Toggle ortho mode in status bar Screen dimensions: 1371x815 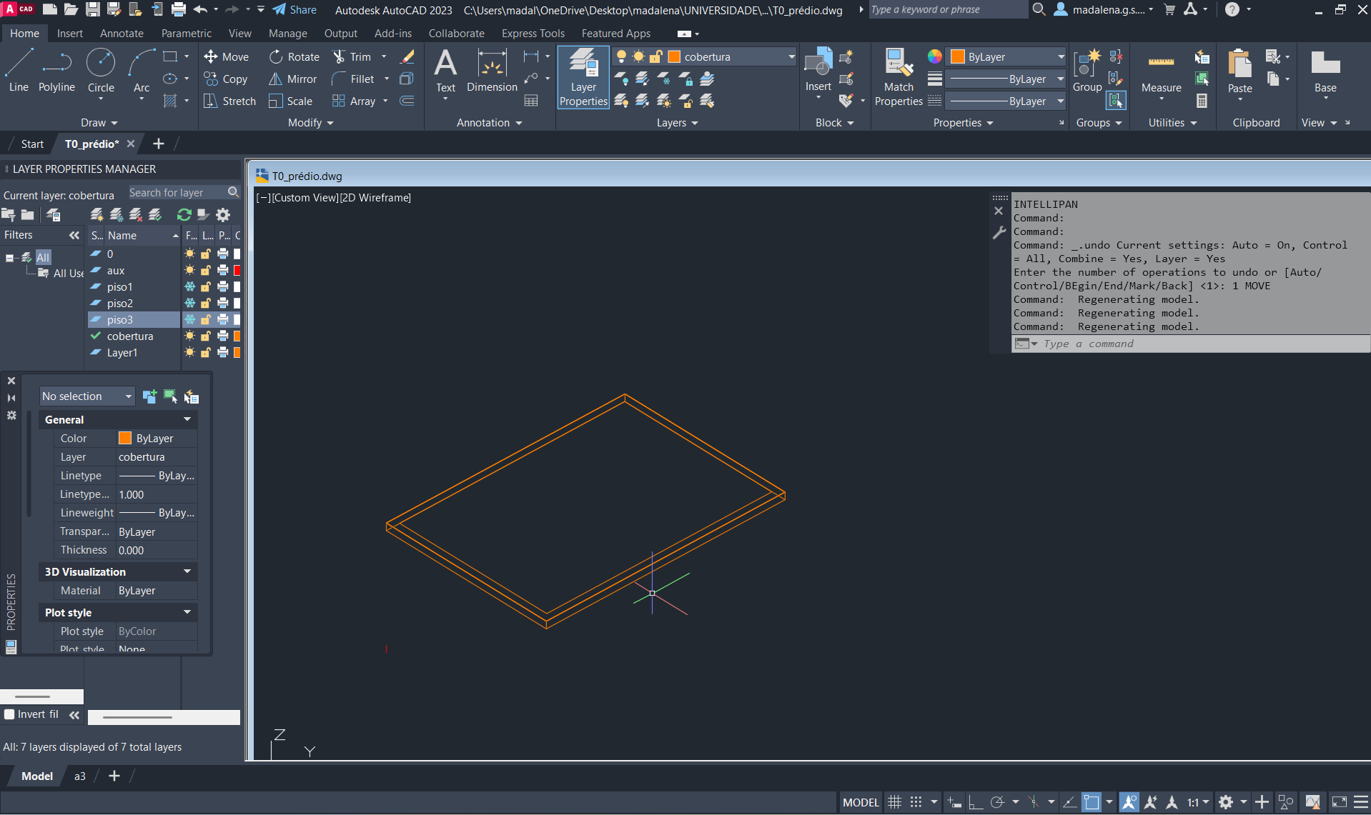click(x=976, y=802)
